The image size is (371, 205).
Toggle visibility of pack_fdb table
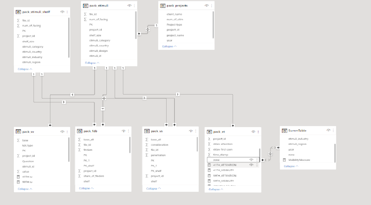tap(124, 131)
